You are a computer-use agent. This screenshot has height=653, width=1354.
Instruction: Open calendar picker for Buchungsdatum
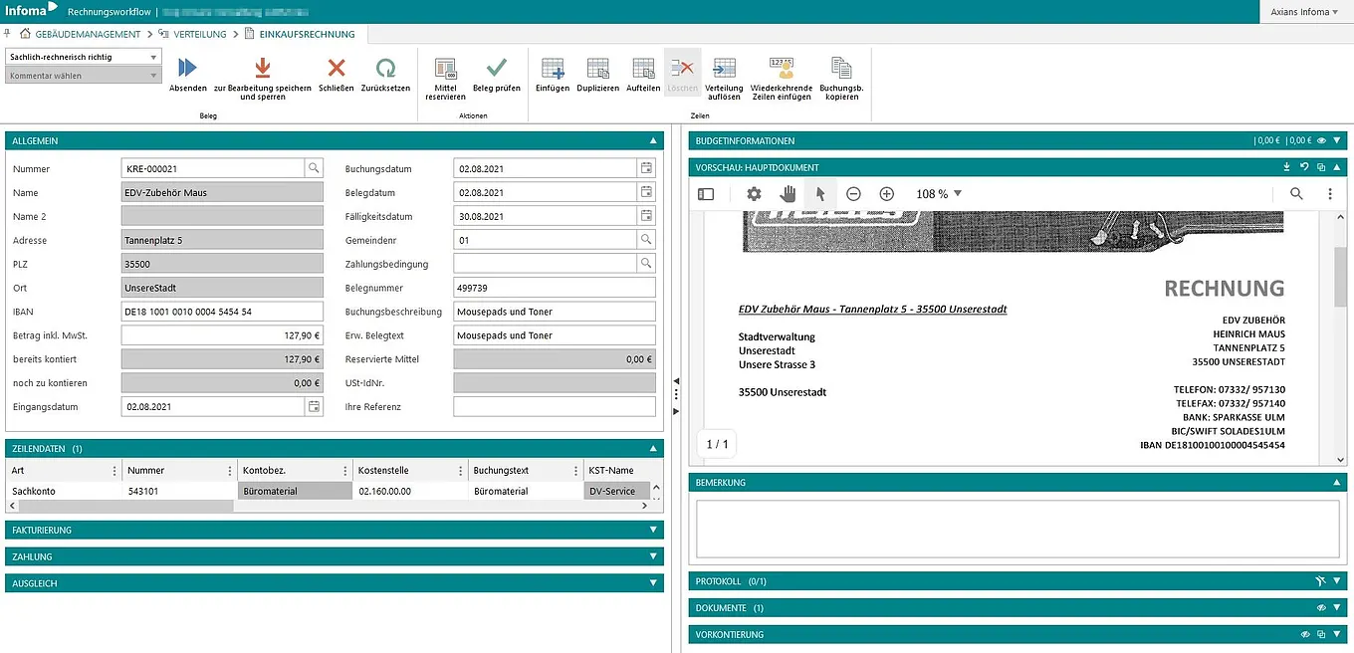click(x=646, y=168)
